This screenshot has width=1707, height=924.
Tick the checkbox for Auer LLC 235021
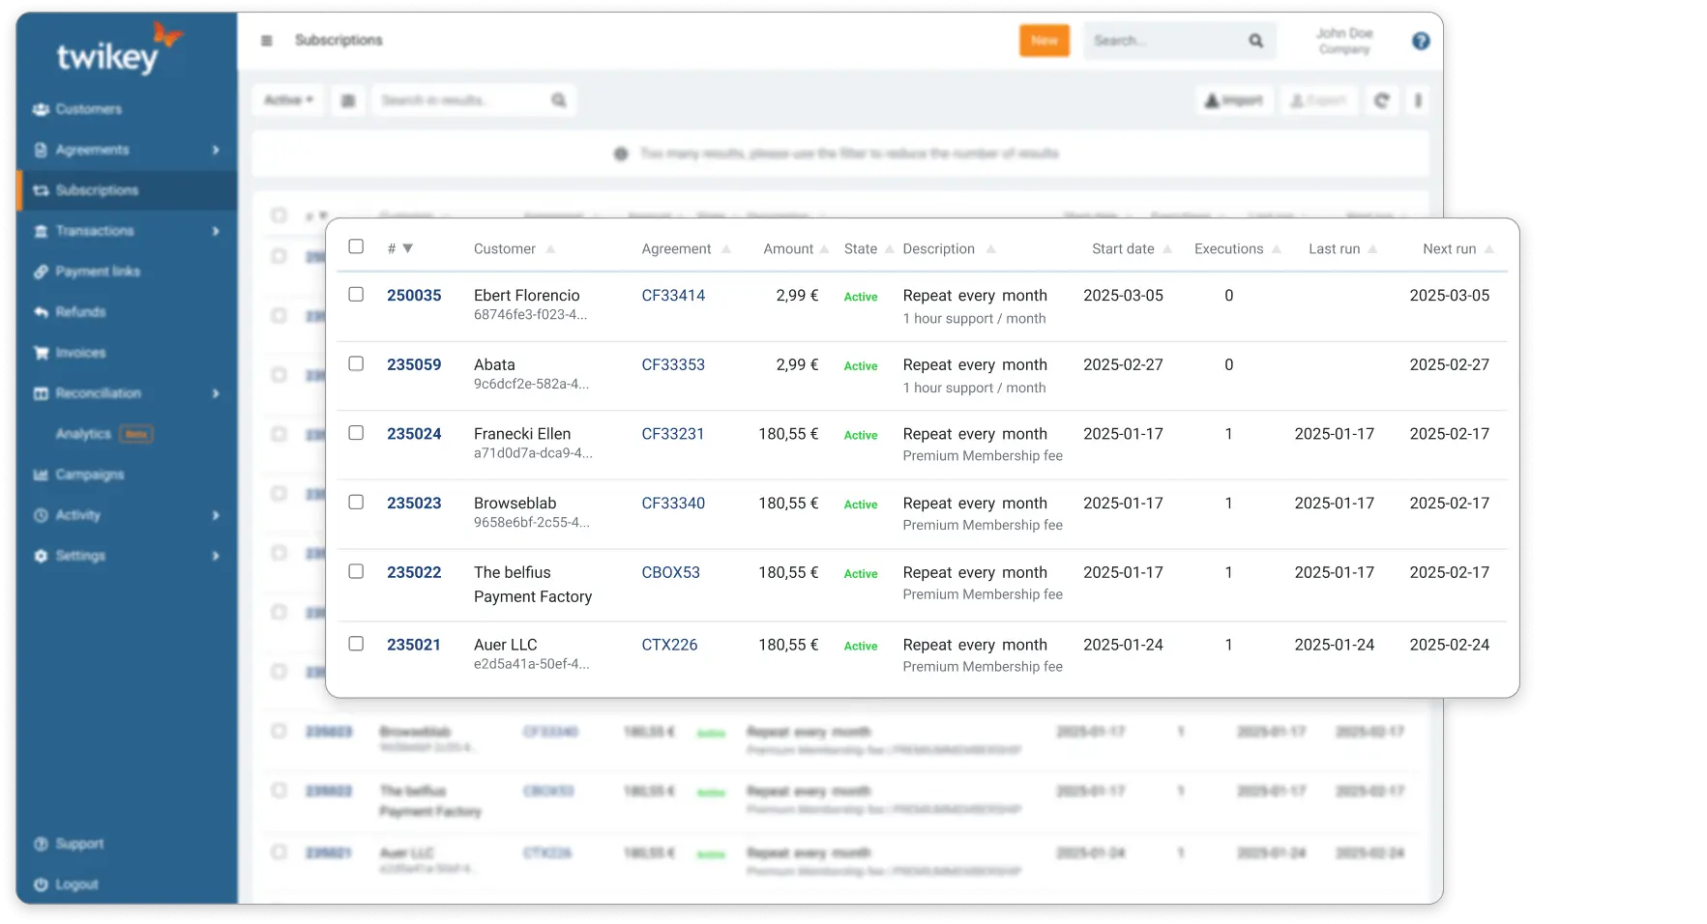coord(356,644)
